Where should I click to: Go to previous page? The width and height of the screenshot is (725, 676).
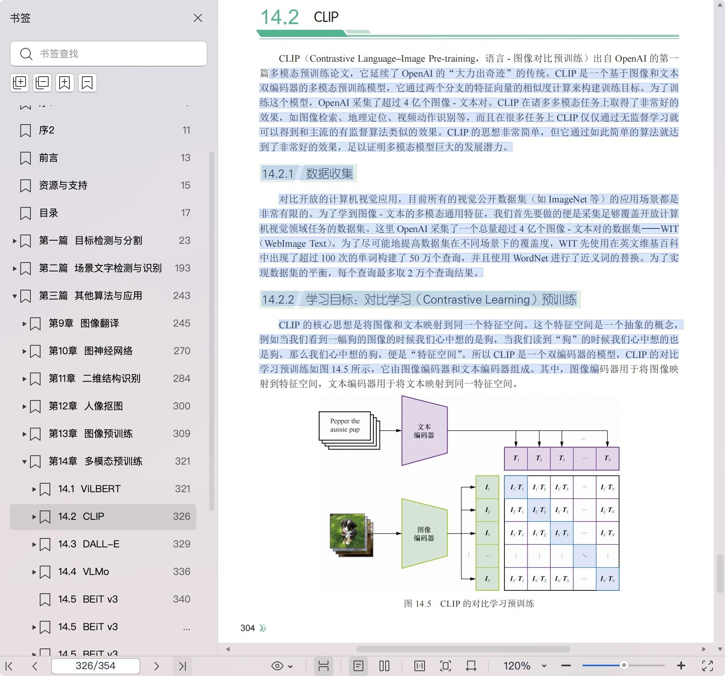(35, 666)
